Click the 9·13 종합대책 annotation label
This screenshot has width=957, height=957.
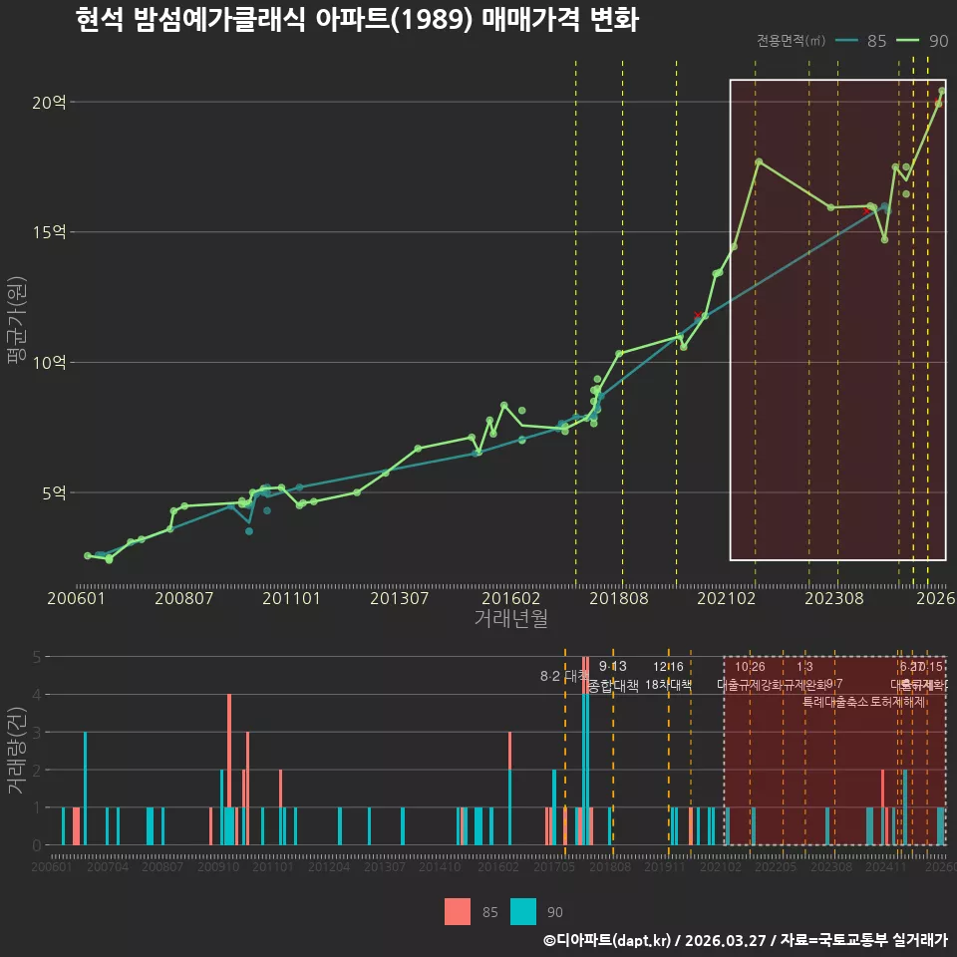point(613,676)
